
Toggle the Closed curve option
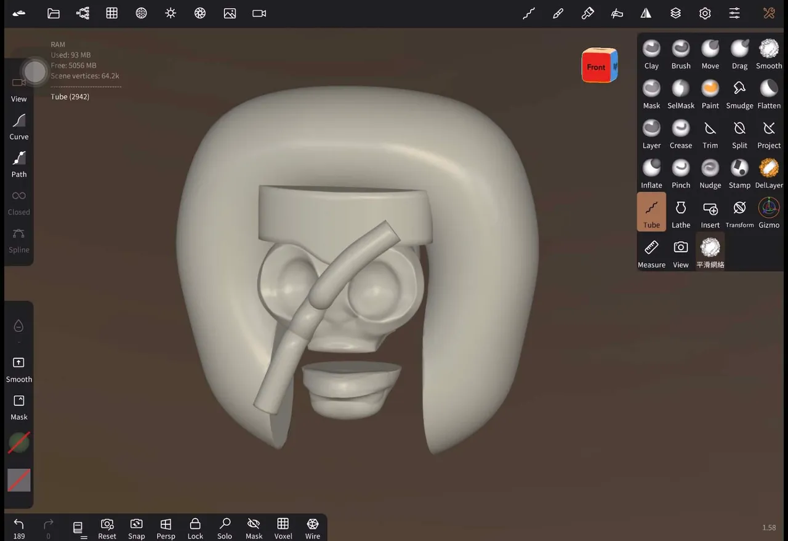click(19, 202)
